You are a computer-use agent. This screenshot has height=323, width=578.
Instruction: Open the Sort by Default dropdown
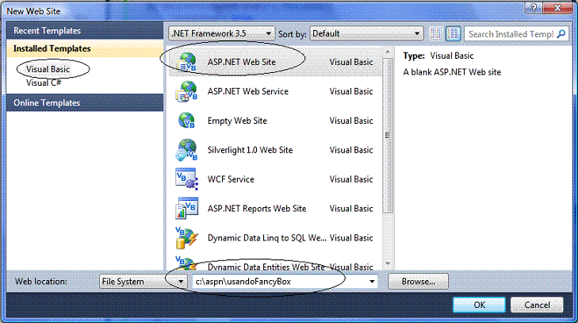point(366,33)
